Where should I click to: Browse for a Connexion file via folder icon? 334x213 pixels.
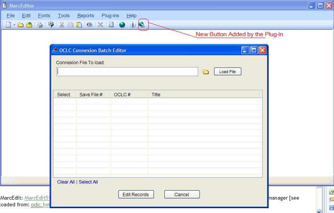pos(206,72)
